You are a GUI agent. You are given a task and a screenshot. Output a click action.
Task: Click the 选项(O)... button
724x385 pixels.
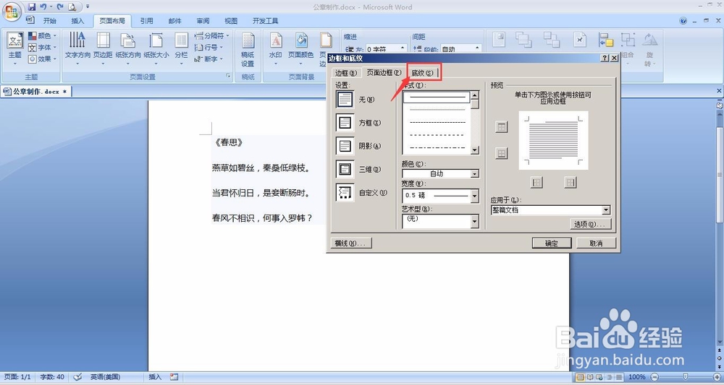pyautogui.click(x=591, y=224)
